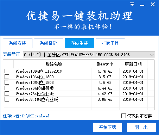159x135 pixels.
Task: Click the 3.5 GB size cell
Action: point(105,77)
